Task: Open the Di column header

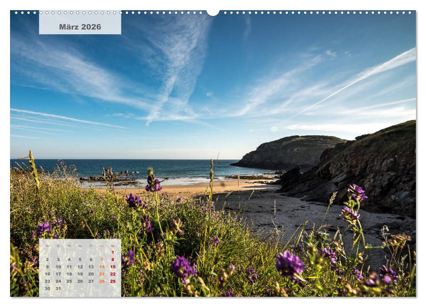Action: tap(58, 246)
